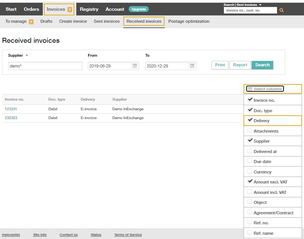The width and height of the screenshot is (304, 239).
Task: Open the Account menu
Action: pos(115,9)
